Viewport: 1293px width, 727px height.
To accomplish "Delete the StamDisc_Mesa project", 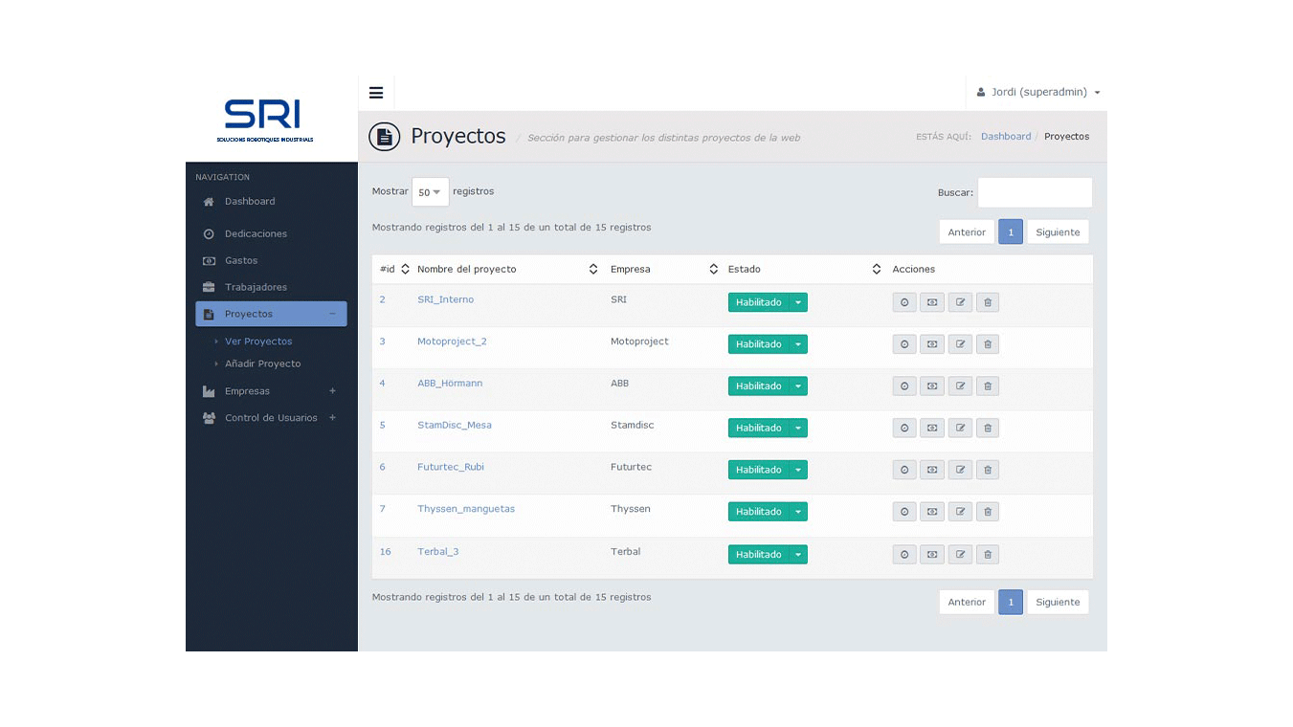I will point(988,429).
